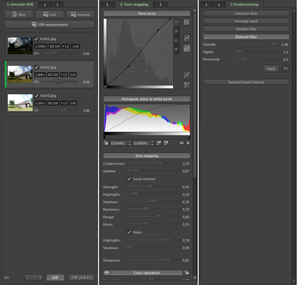Click the 1: Generate HDR tab

click(x=20, y=4)
